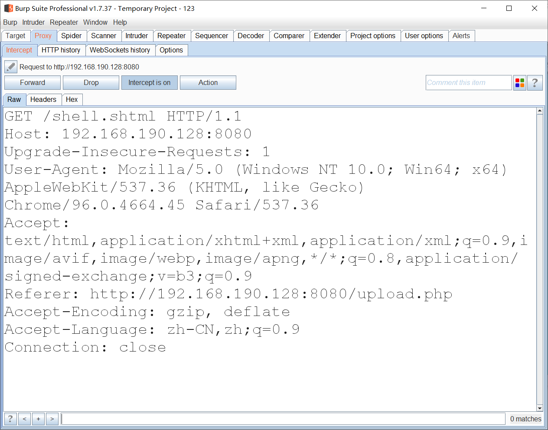Screen dimensions: 548x430
Task: Click the Comment this item field
Action: (469, 83)
